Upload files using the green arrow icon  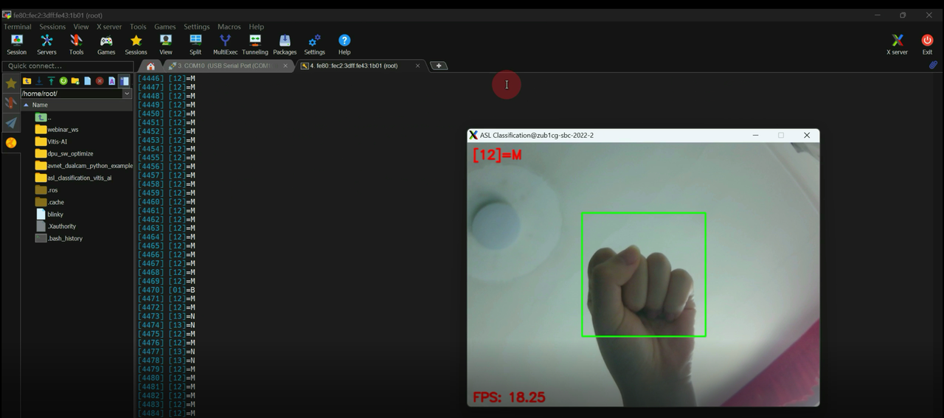point(52,81)
